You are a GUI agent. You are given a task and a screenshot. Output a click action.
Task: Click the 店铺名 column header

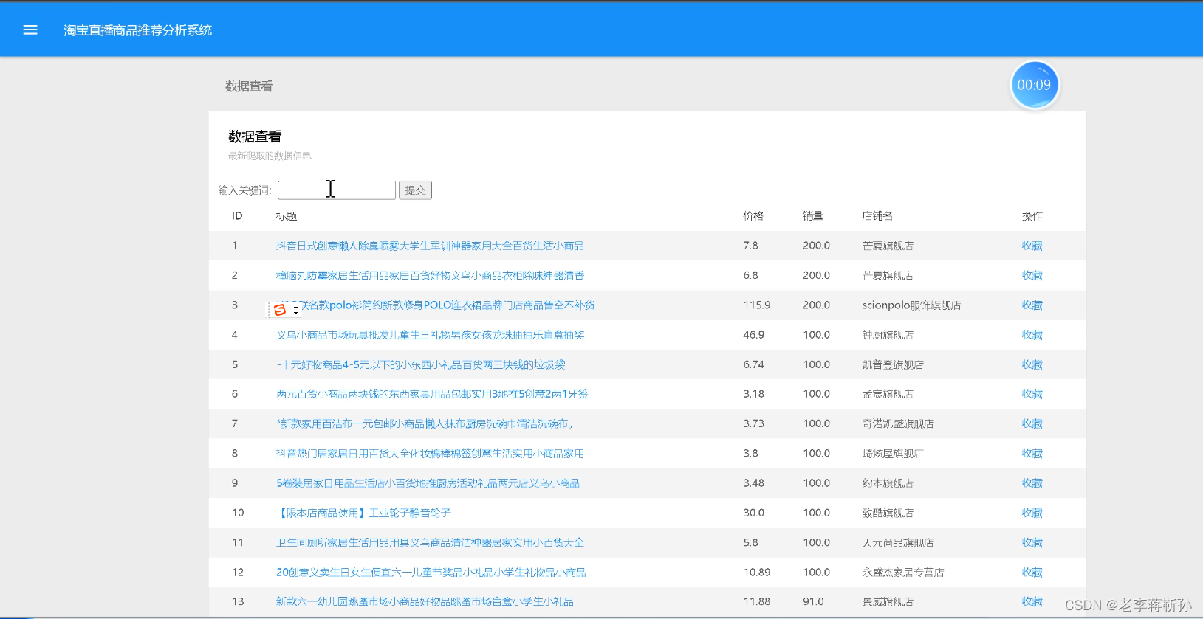click(877, 216)
